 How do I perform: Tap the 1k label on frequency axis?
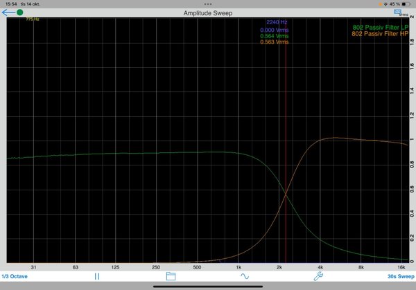pos(239,266)
